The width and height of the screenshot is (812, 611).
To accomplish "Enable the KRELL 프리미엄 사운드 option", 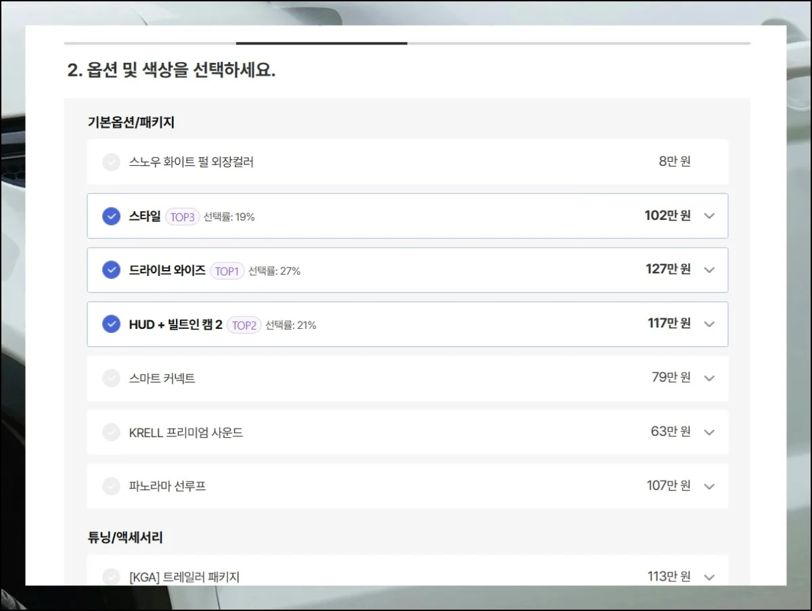I will [x=111, y=432].
